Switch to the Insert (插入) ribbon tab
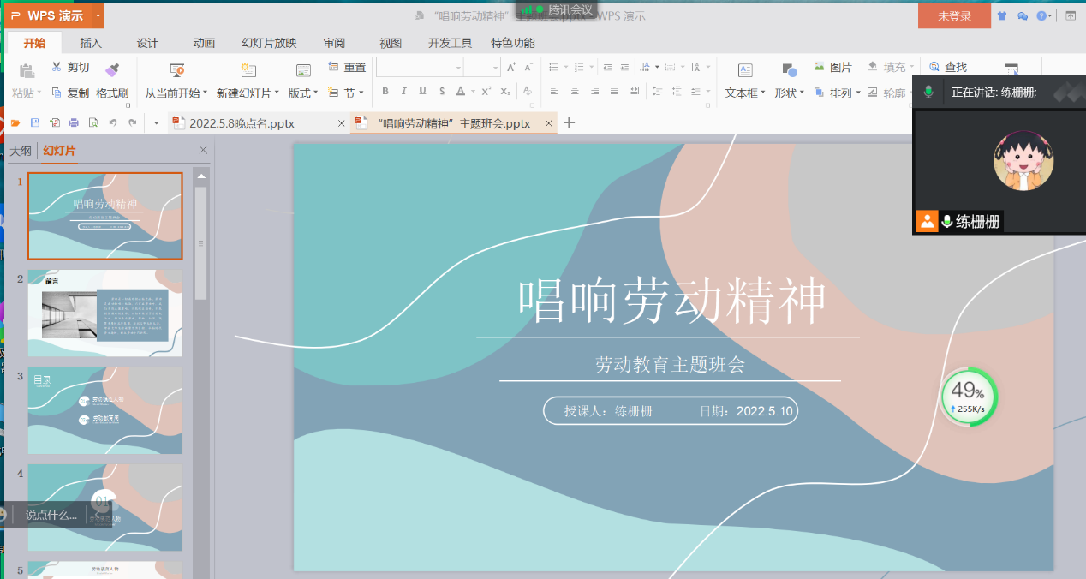 (x=91, y=44)
